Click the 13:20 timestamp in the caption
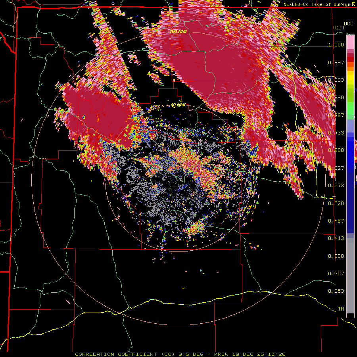 276,354
